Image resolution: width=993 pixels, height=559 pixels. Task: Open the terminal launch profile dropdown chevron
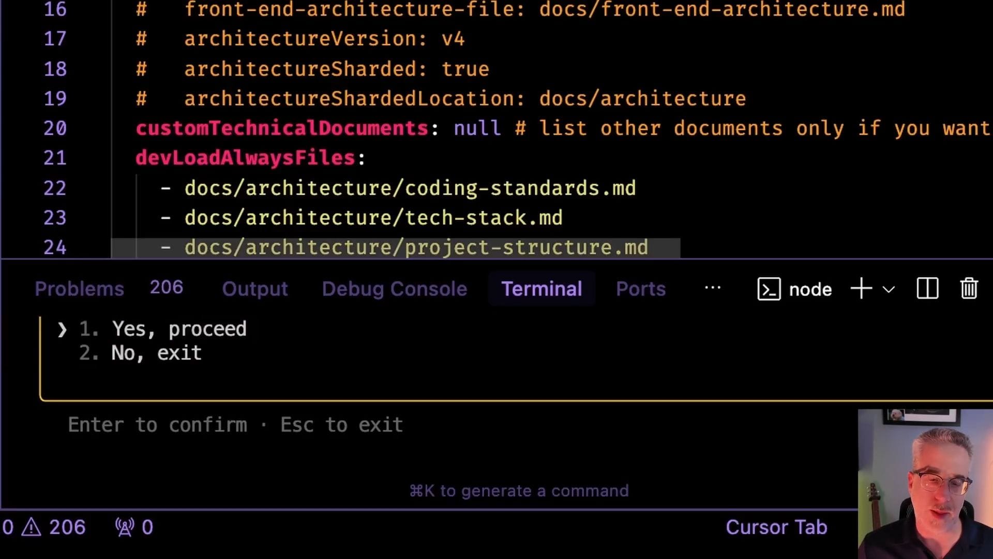pyautogui.click(x=889, y=289)
